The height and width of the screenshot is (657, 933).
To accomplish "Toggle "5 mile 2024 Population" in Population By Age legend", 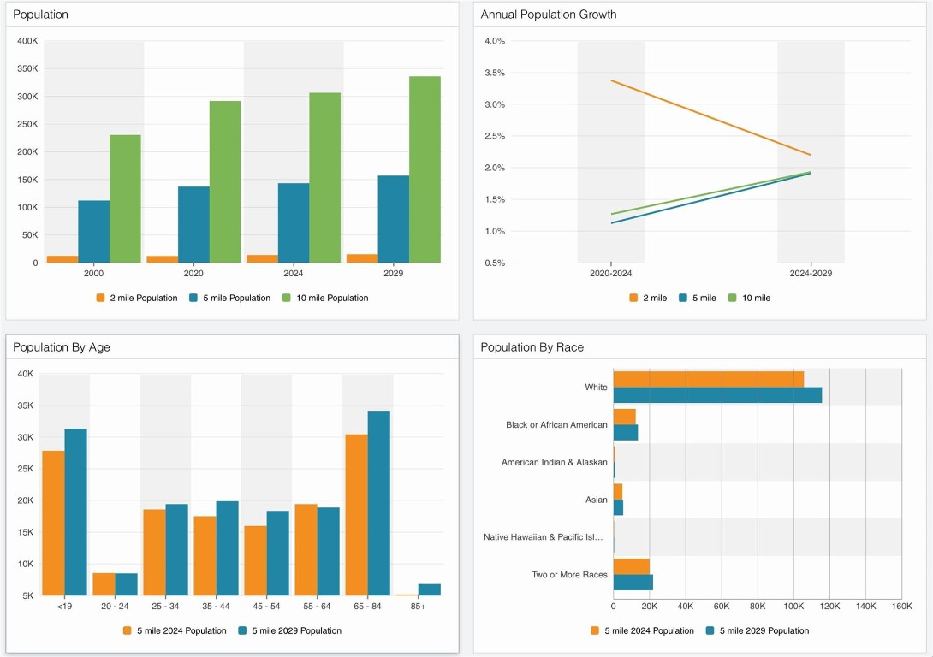I will pyautogui.click(x=181, y=630).
